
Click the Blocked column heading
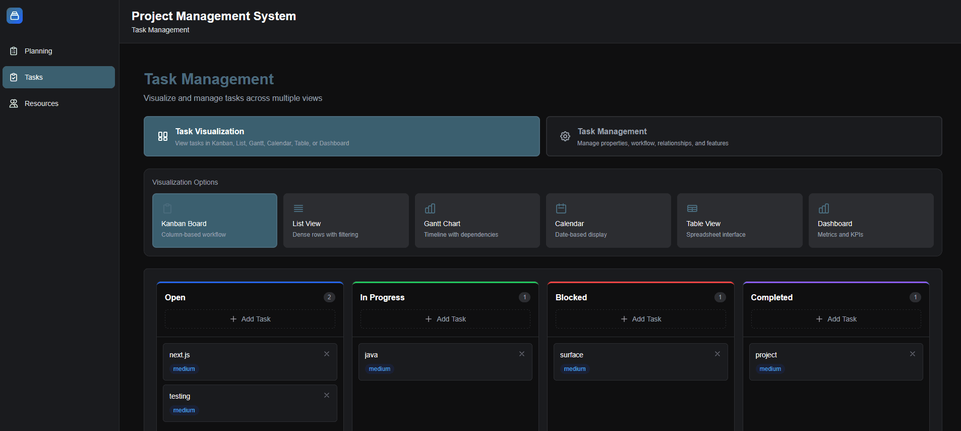pos(571,297)
